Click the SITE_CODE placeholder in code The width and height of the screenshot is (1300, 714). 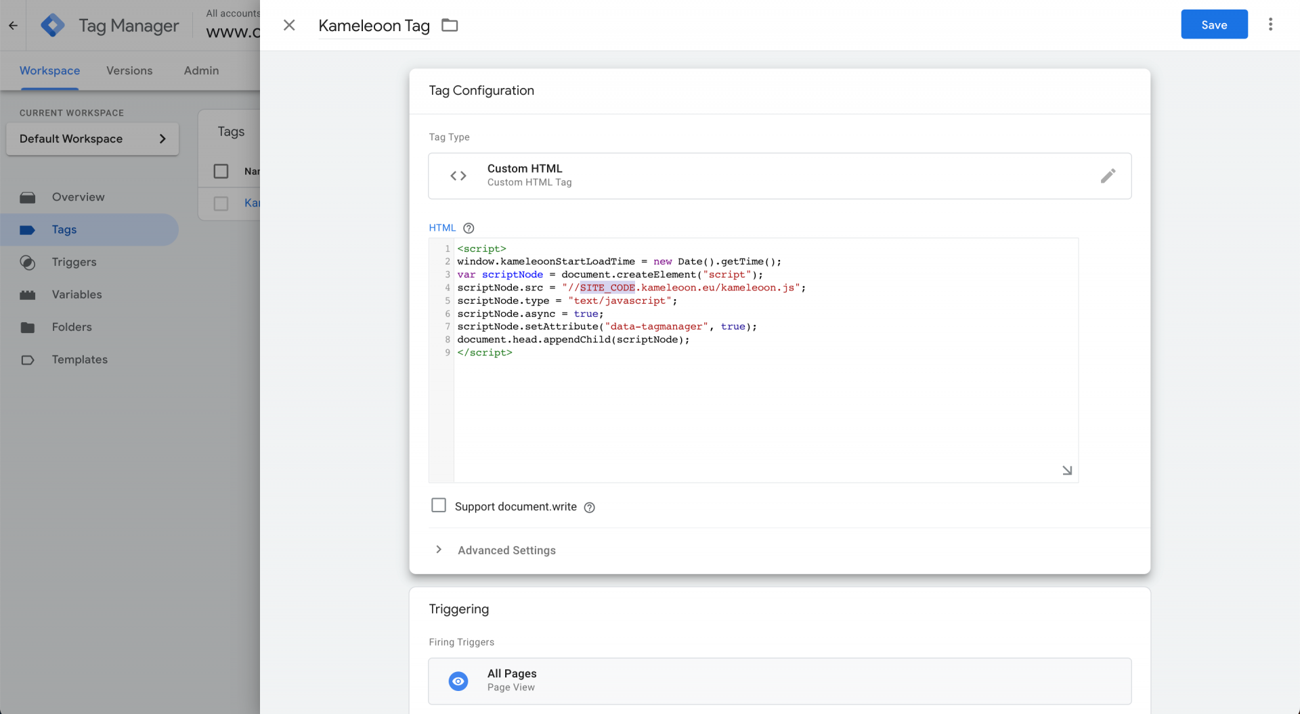point(607,288)
